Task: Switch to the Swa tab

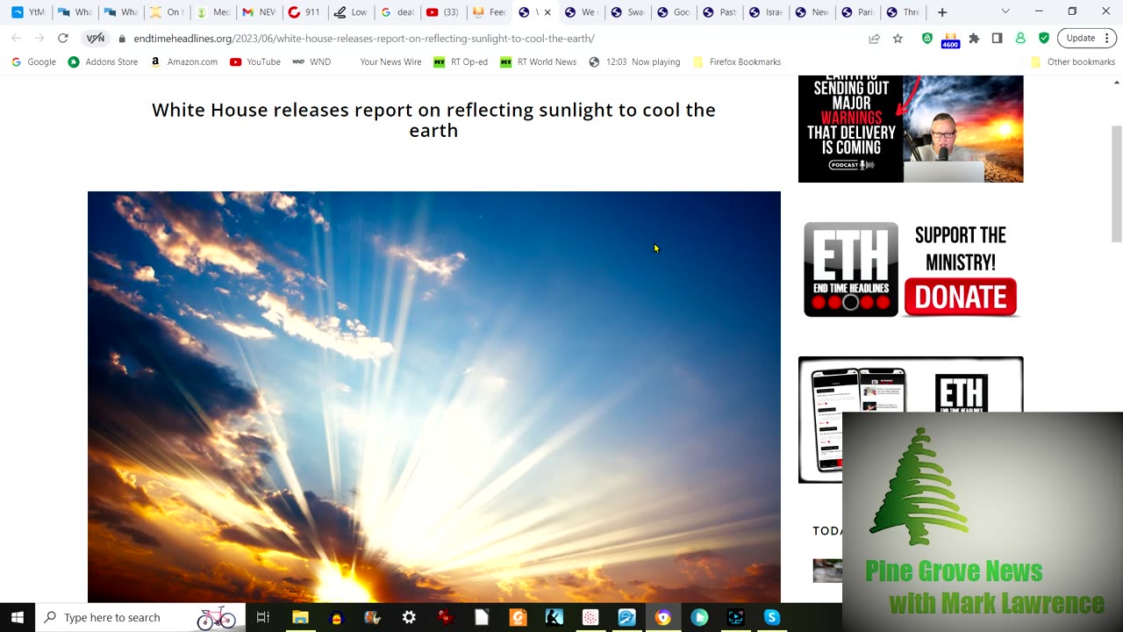Action: pos(627,12)
